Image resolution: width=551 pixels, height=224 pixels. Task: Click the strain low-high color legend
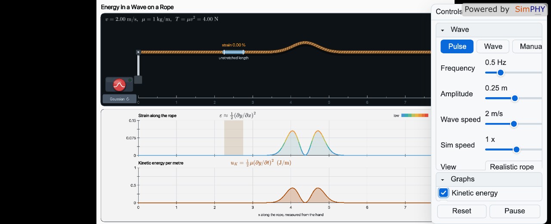(x=415, y=115)
